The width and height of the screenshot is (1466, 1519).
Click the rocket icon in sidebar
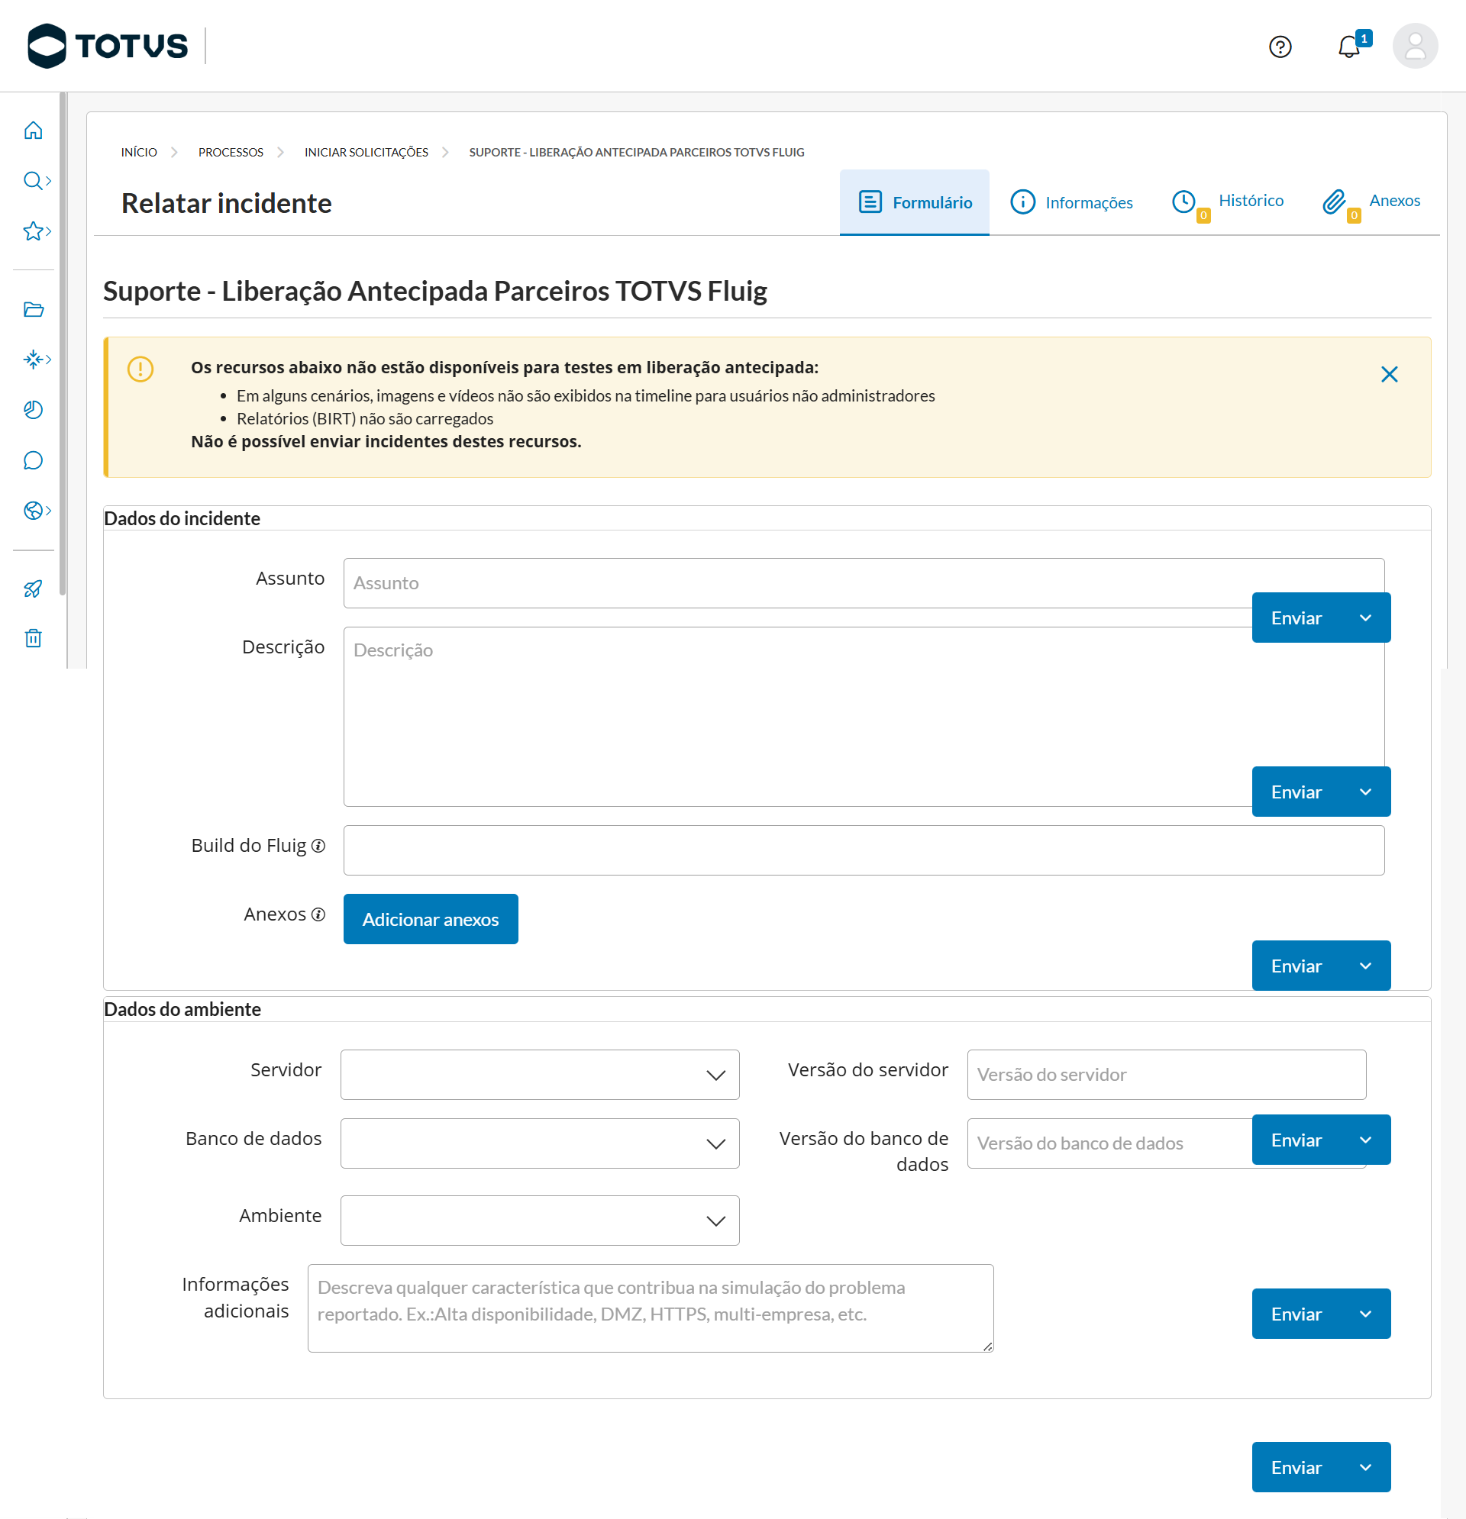coord(33,589)
